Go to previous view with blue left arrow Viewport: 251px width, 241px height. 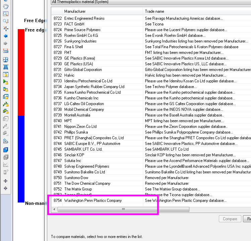(x=6, y=36)
